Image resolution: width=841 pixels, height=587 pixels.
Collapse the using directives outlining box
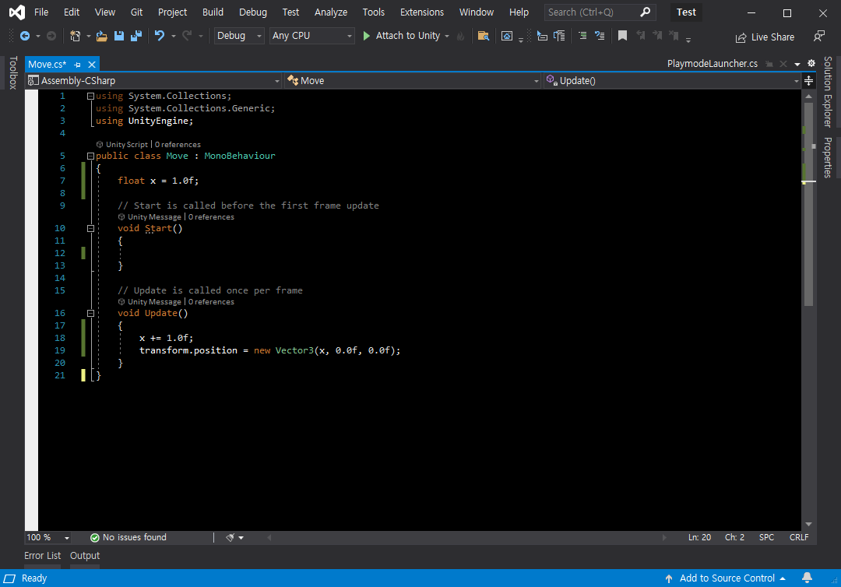(x=90, y=96)
